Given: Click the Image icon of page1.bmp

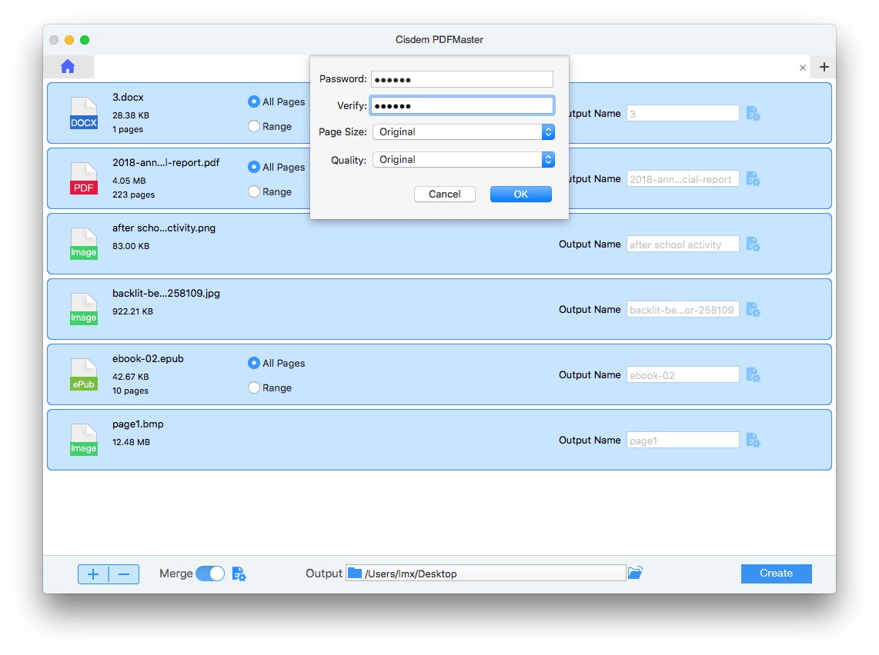Looking at the screenshot, I should click(84, 440).
